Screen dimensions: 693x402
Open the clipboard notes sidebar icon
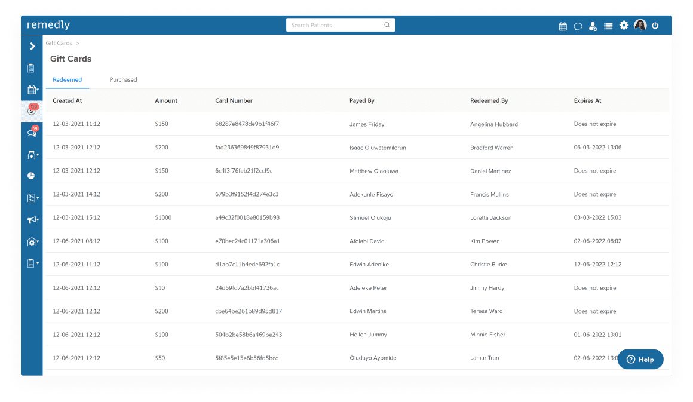pyautogui.click(x=31, y=68)
